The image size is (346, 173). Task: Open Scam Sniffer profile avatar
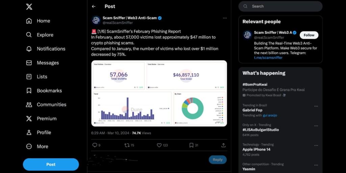click(96, 20)
